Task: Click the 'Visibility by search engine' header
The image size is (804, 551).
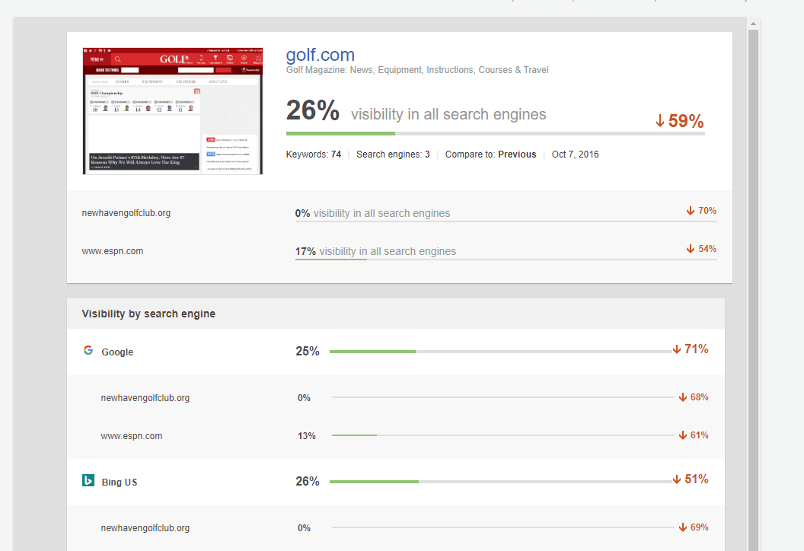Action: point(148,314)
